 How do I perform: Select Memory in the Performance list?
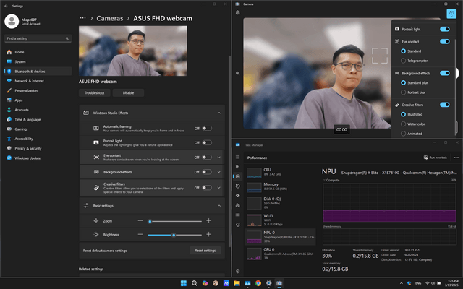280,186
